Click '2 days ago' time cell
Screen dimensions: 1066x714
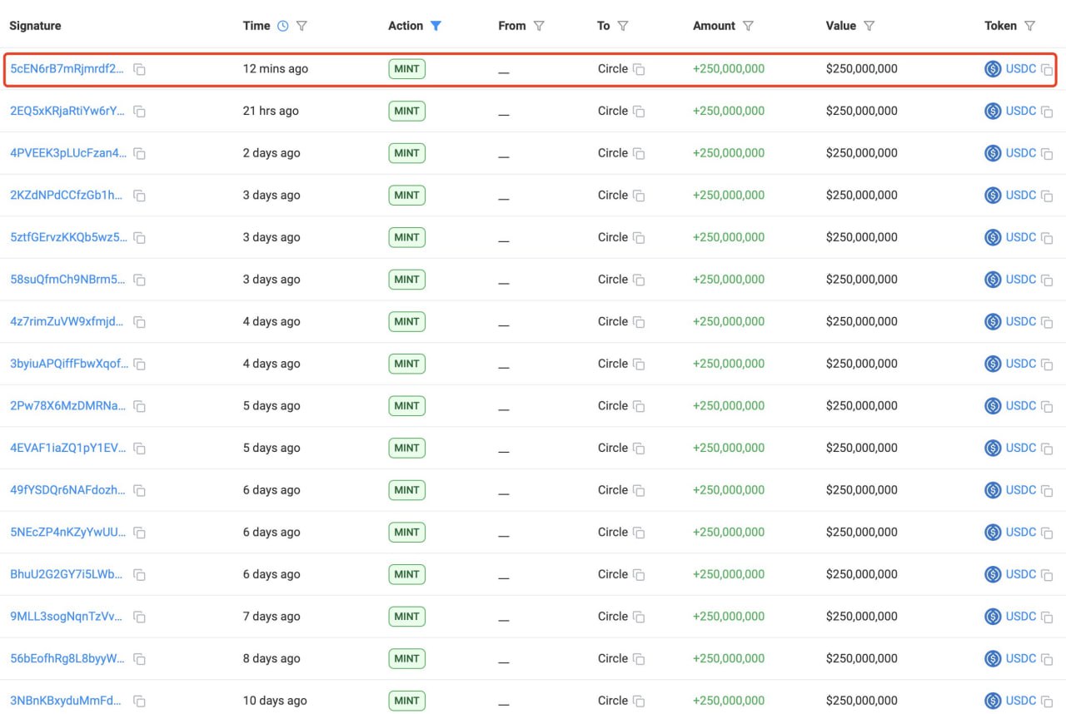pos(271,153)
